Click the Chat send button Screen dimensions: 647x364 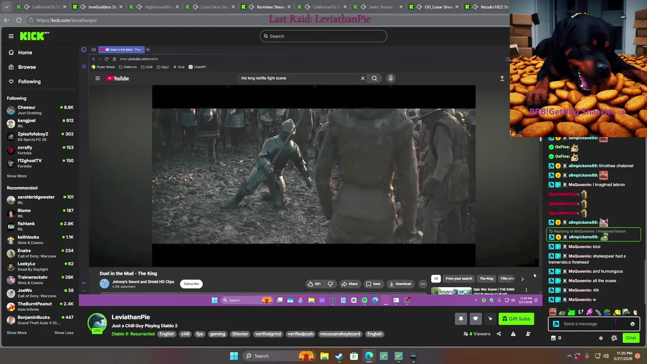point(631,338)
